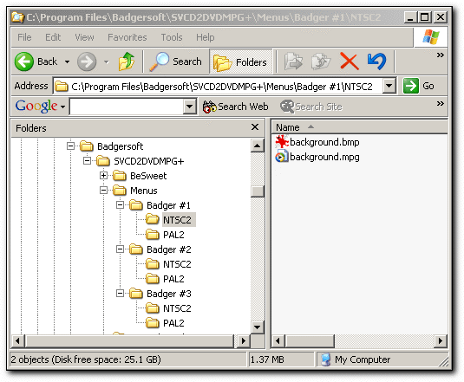This screenshot has width=464, height=382.
Task: Show more standard toolbar buttons chevron
Action: coord(441,55)
